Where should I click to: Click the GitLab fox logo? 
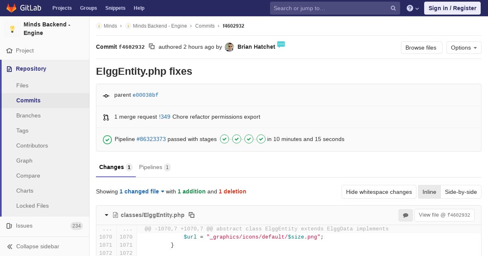[11, 8]
